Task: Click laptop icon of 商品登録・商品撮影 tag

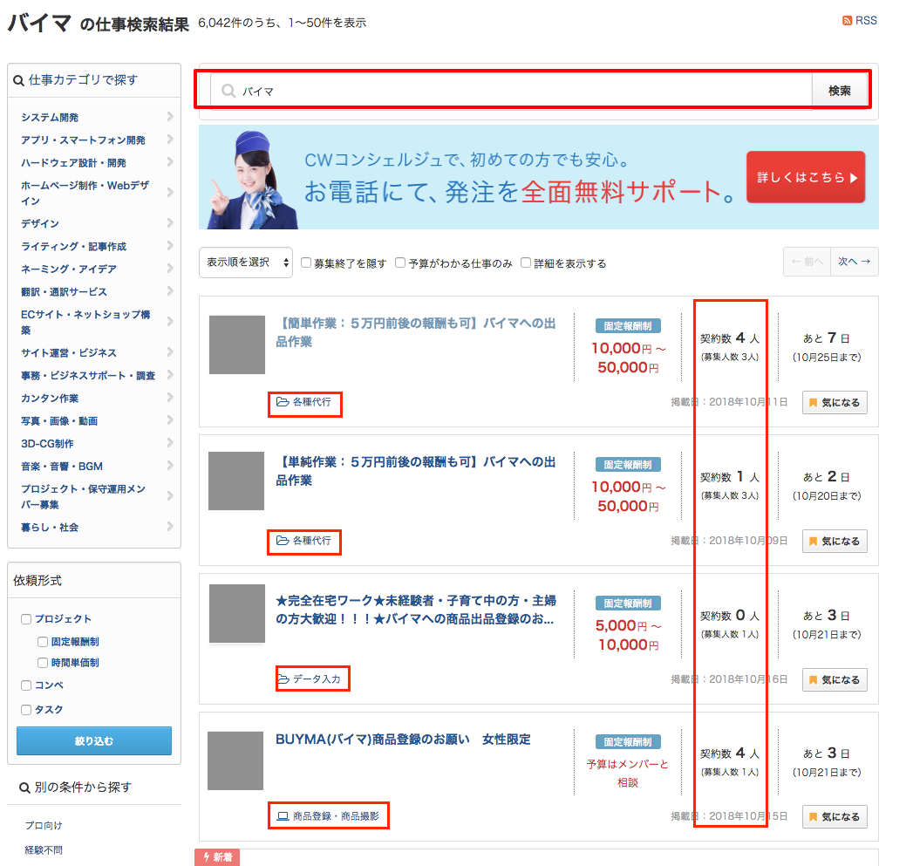Action: click(x=283, y=816)
